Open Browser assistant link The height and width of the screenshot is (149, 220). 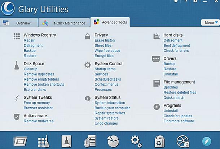pyautogui.click(x=38, y=108)
